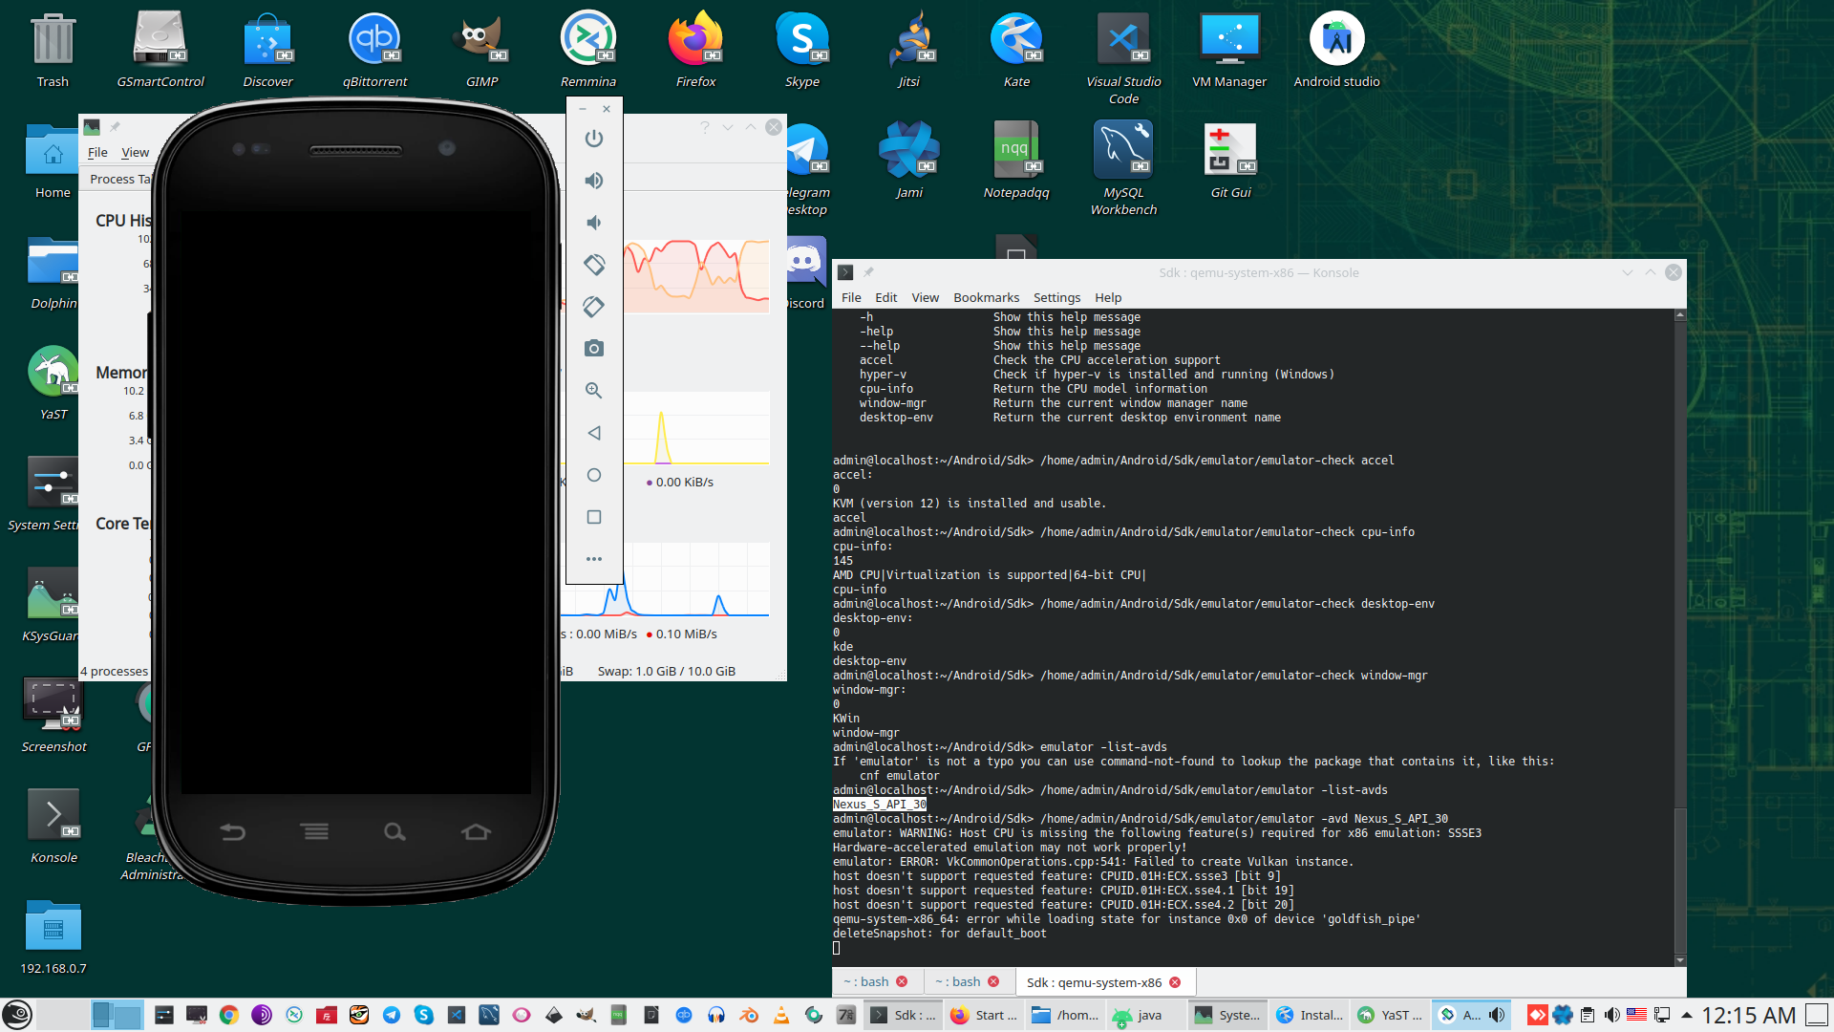This screenshot has width=1834, height=1032.
Task: Open View menu in system monitor
Action: tap(135, 152)
